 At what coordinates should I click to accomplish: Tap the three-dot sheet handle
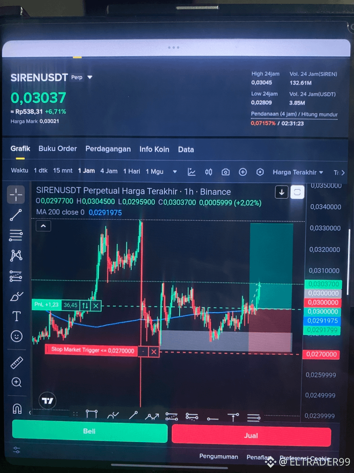pos(174,48)
